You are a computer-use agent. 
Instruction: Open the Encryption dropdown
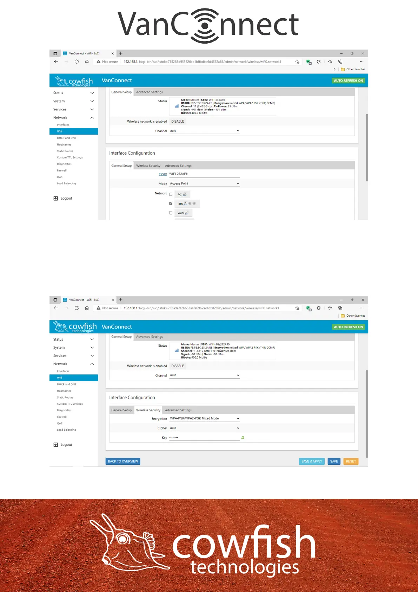pyautogui.click(x=205, y=418)
